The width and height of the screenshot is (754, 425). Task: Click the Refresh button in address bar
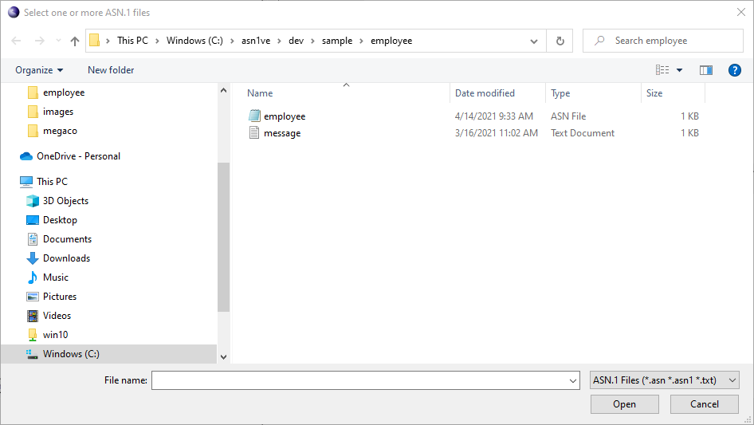click(x=560, y=41)
